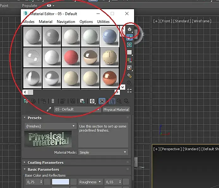Click the sample slots scroll left arrow
This screenshot has height=188, width=219.
tap(25, 92)
